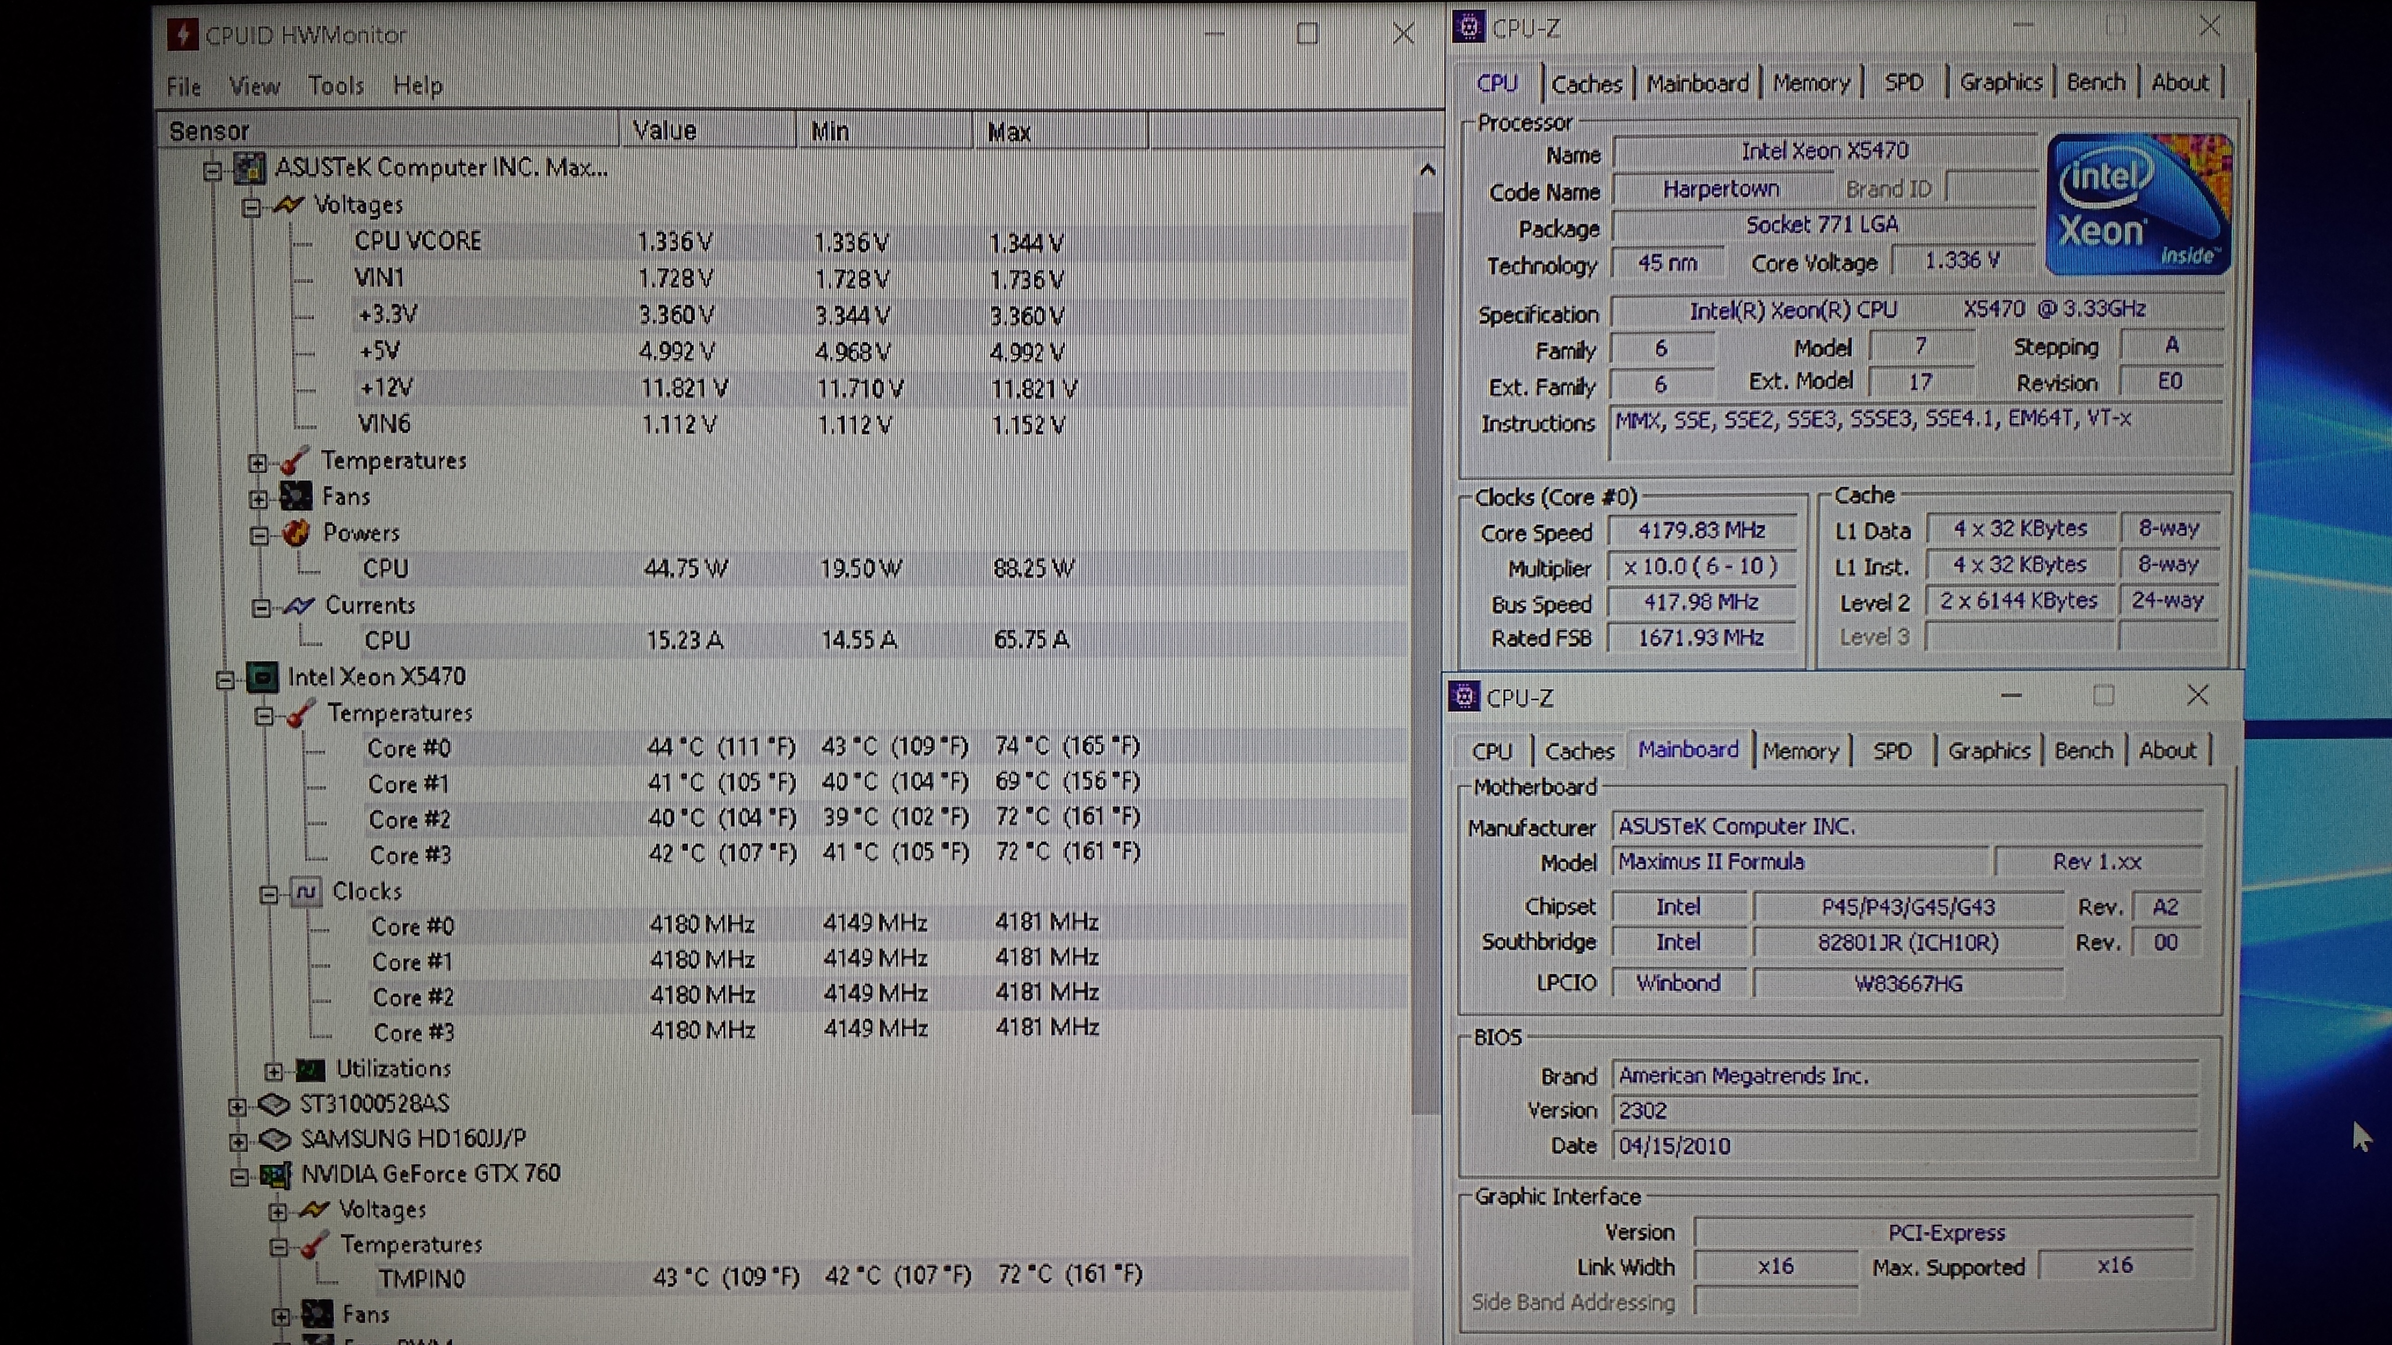The image size is (2392, 1345).
Task: Click the Max column header
Action: click(1060, 131)
